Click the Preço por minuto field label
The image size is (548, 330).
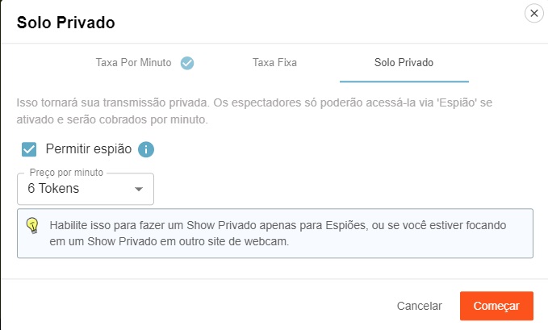[68, 173]
